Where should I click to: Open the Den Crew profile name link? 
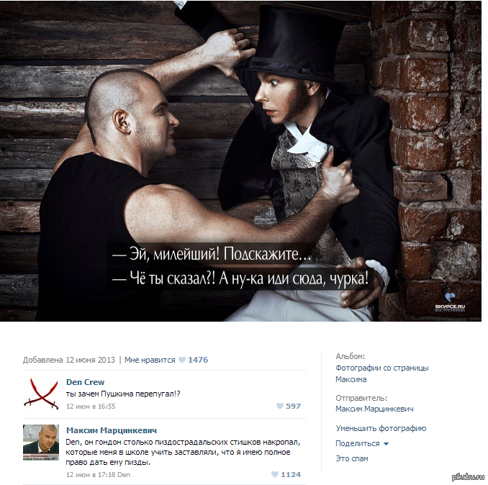point(85,382)
